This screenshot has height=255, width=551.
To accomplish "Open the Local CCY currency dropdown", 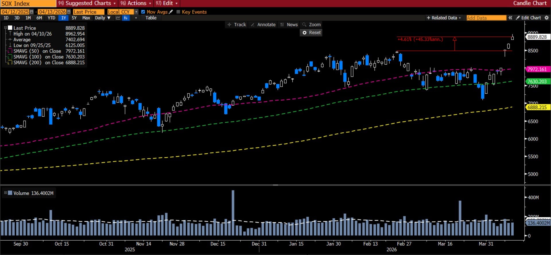I will coord(136,12).
